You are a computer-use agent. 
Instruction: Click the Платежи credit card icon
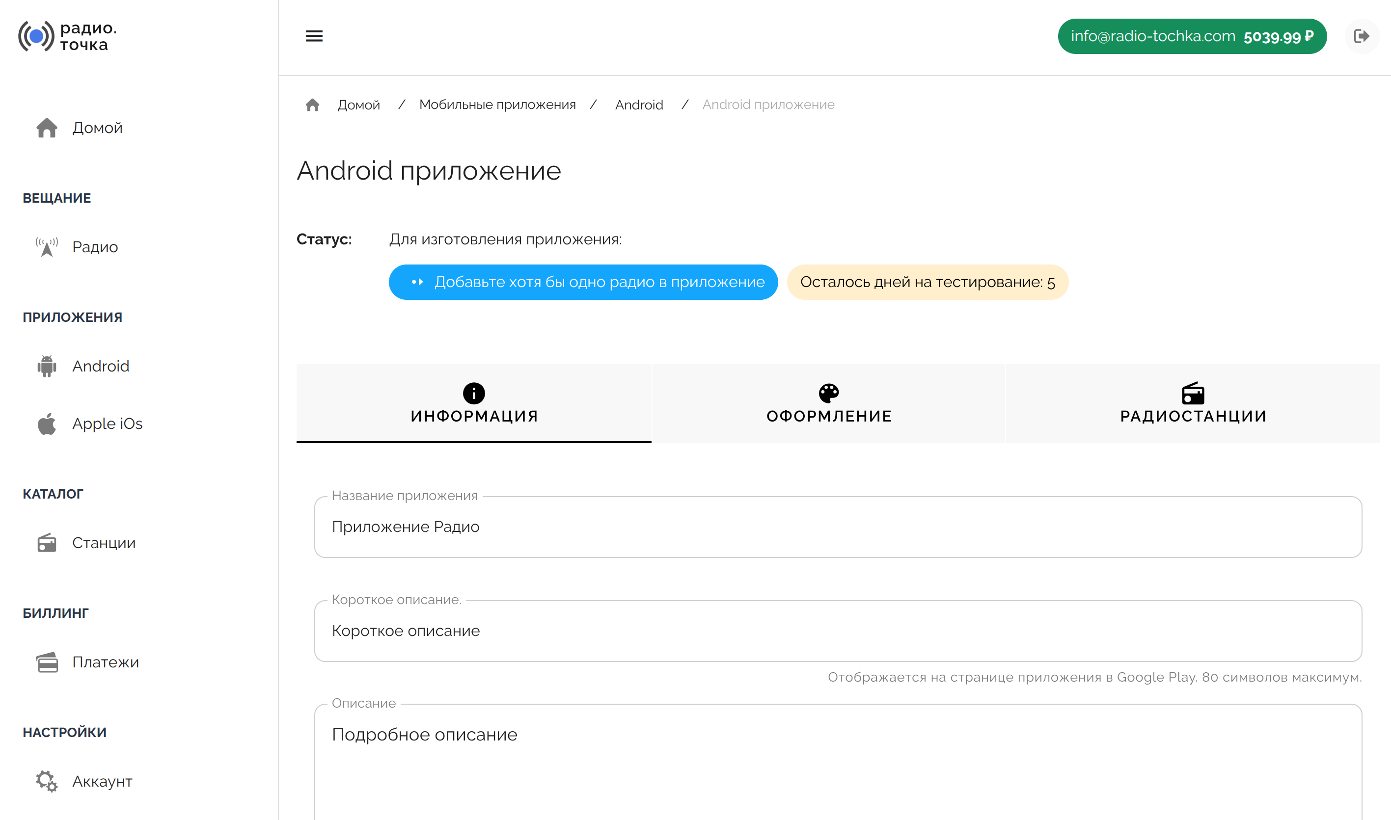(47, 662)
